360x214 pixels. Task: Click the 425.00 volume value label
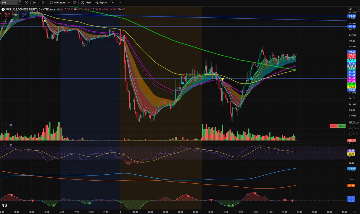(x=352, y=140)
